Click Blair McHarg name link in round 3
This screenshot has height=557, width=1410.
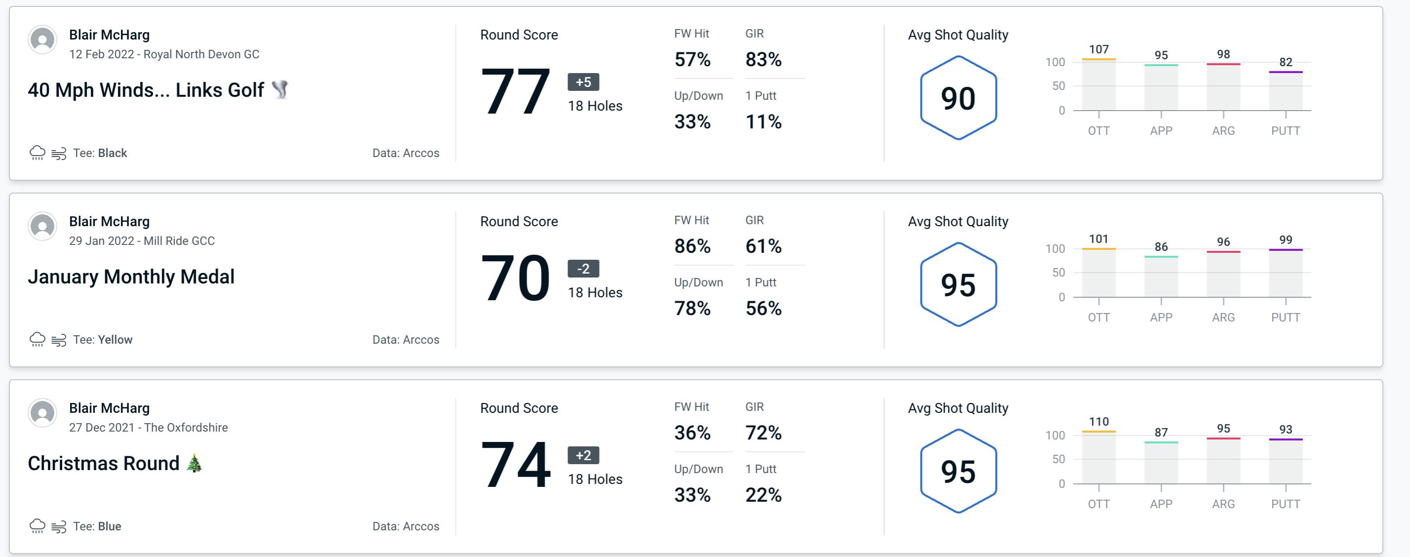pos(107,408)
